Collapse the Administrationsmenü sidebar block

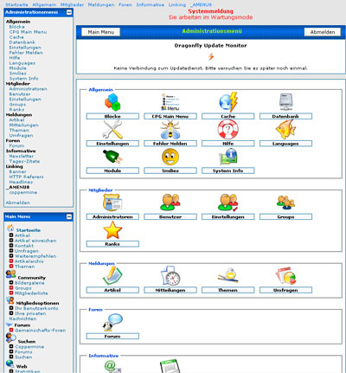click(x=69, y=12)
